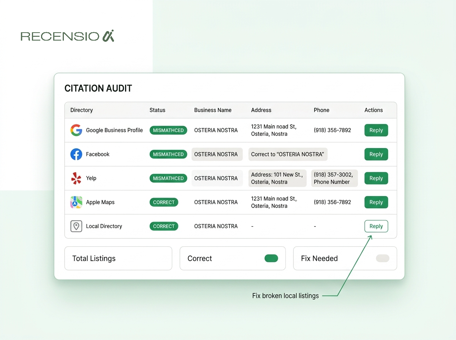456x340 pixels.
Task: Click the Business Name column header
Action: 213,110
